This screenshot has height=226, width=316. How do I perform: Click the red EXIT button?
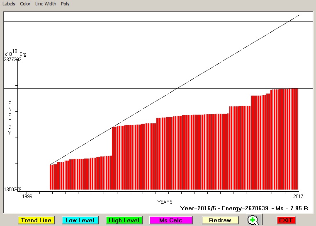tap(286, 220)
